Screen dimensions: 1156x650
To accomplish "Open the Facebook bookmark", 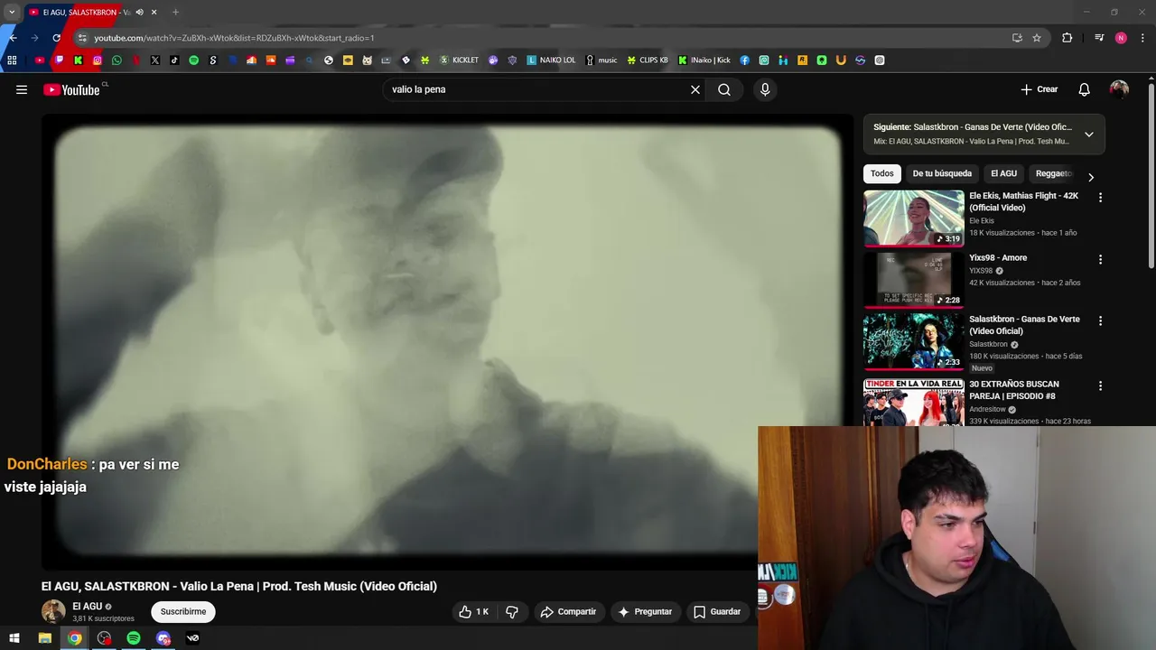I will [x=744, y=60].
